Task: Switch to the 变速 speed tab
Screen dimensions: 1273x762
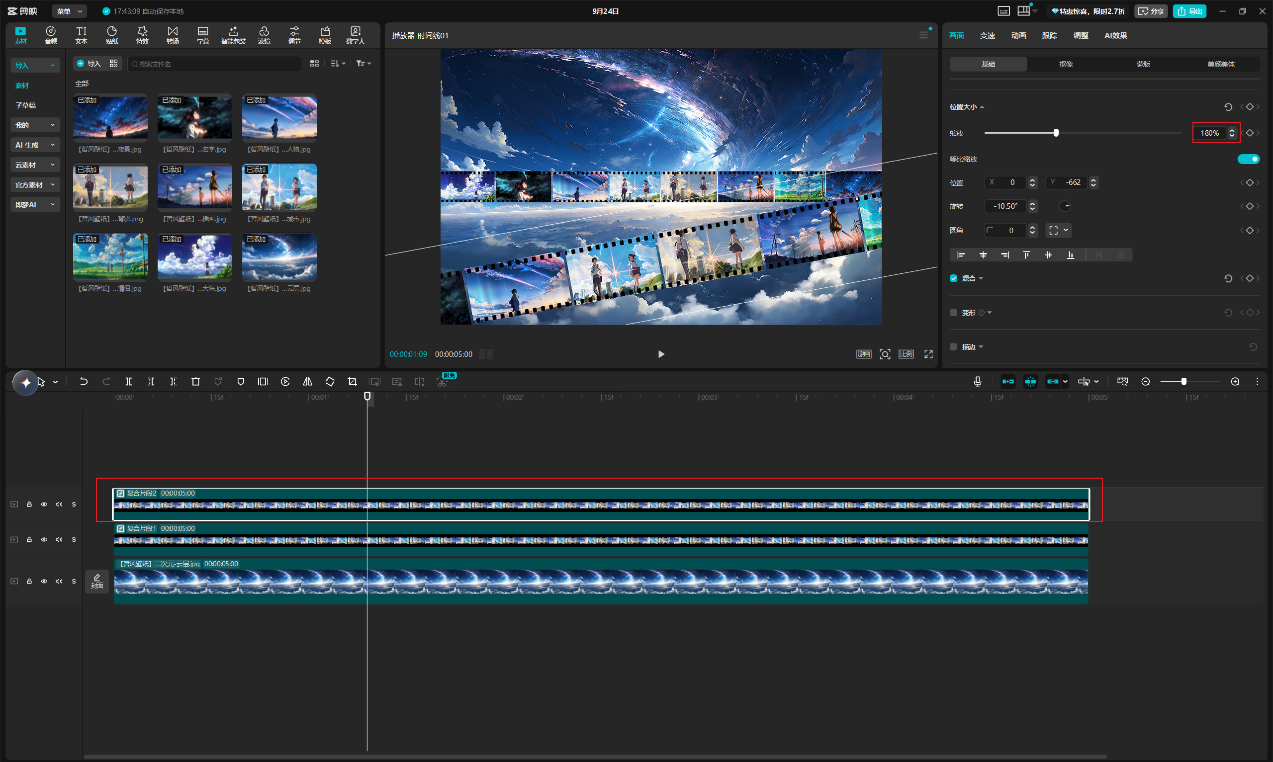Action: pyautogui.click(x=987, y=35)
